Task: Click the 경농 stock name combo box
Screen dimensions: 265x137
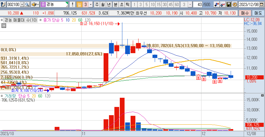Action: click(x=54, y=4)
